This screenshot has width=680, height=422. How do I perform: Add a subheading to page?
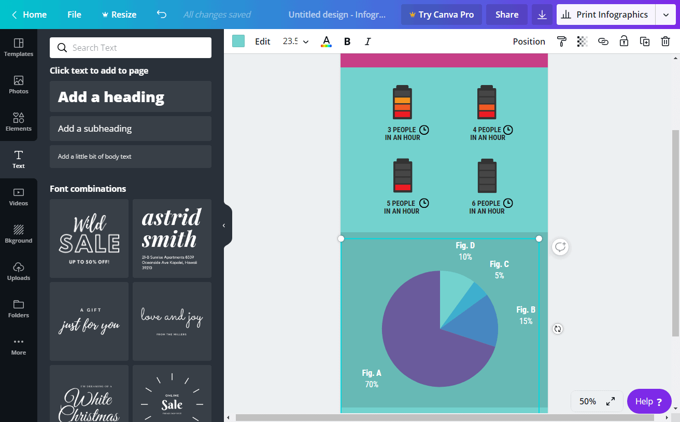tap(131, 129)
